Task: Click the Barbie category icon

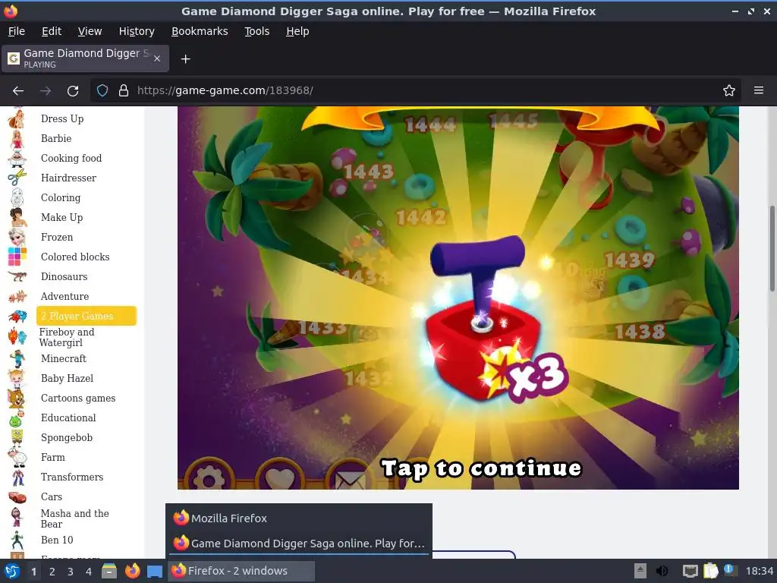Action: point(17,139)
